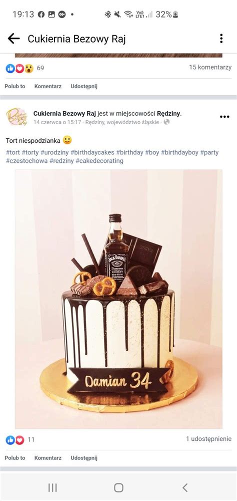Open the Damian 34 cake photo
Screen dimensions: 237x501
(x=118, y=300)
